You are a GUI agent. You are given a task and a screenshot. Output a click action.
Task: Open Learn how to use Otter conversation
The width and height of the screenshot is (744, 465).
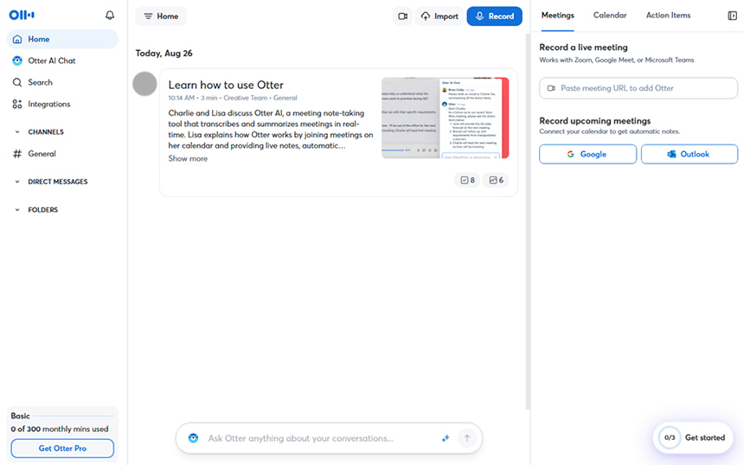point(226,85)
